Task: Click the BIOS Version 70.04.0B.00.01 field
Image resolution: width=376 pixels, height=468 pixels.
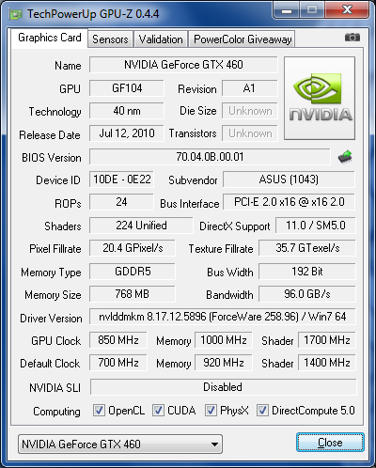Action: pos(210,157)
